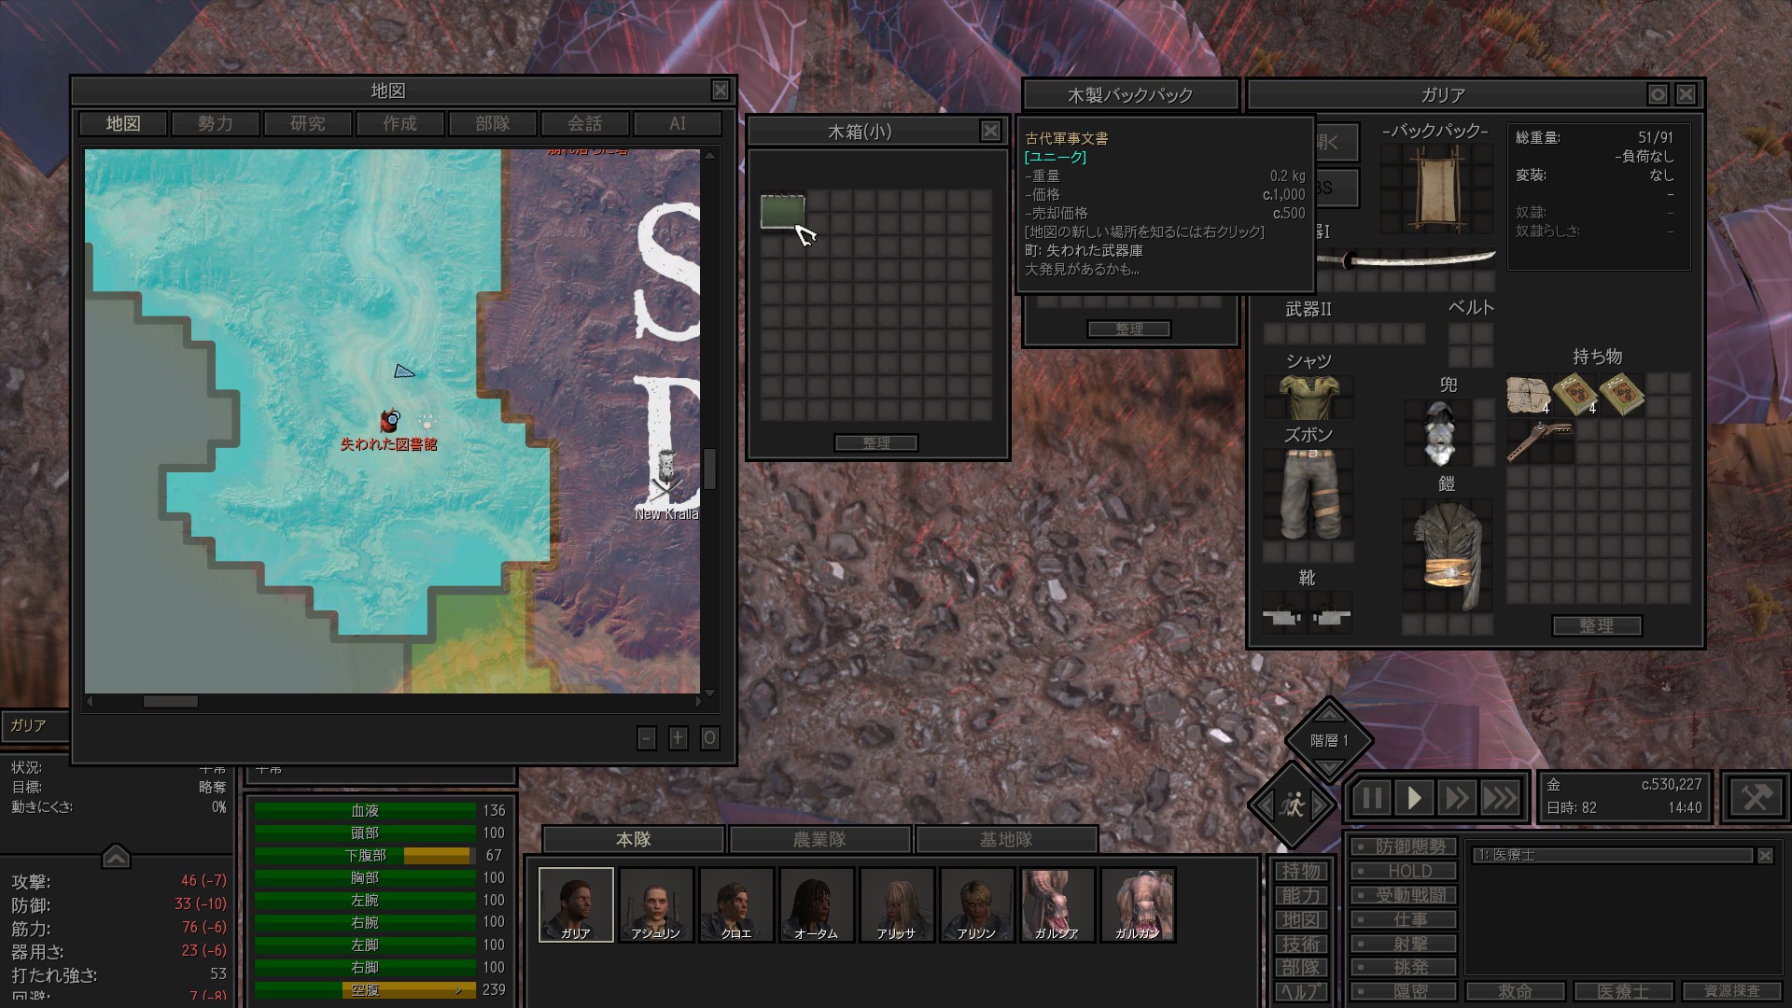Open the AI tab in the map window
The width and height of the screenshot is (1792, 1008).
point(678,123)
